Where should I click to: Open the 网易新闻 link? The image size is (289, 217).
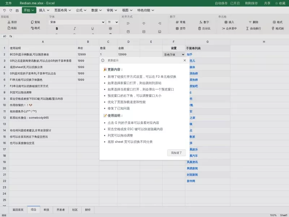click(x=192, y=168)
